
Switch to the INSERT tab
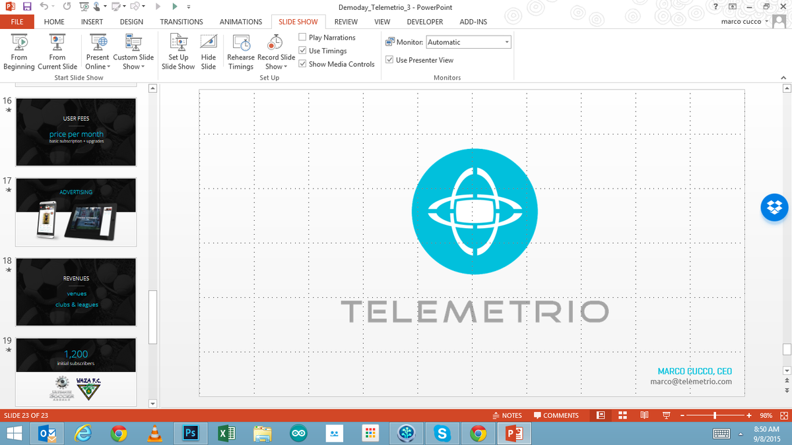coord(92,22)
